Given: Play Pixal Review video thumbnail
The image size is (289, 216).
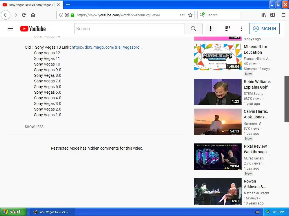Looking at the screenshot, I should point(218,156).
